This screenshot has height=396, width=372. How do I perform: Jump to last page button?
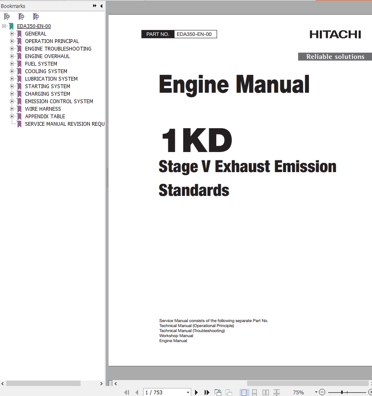pyautogui.click(x=207, y=392)
